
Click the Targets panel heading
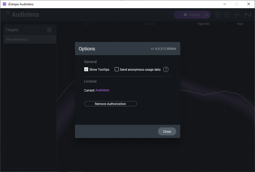pyautogui.click(x=12, y=30)
